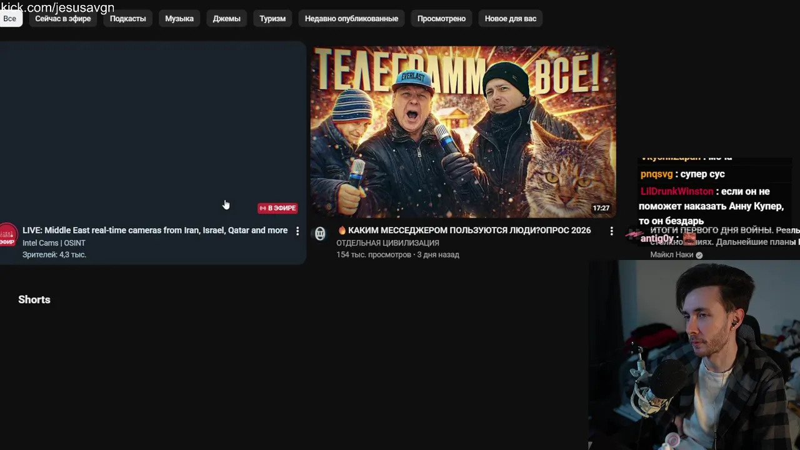
Task: Click the 'Майкл Наки' channel name
Action: (672, 255)
